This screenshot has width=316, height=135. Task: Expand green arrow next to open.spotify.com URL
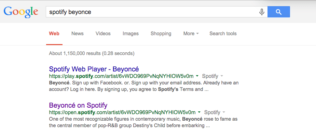pyautogui.click(x=199, y=112)
